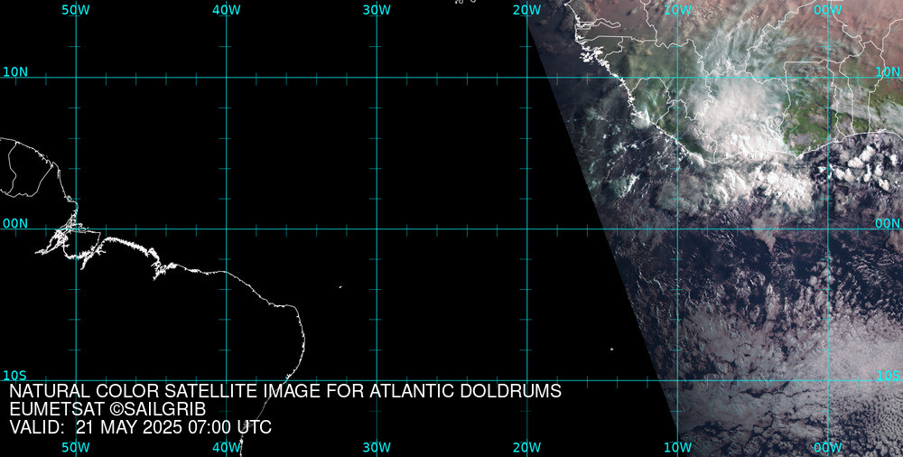The image size is (903, 457).
Task: Click the bottom 20W longitude label
Action: point(527,448)
